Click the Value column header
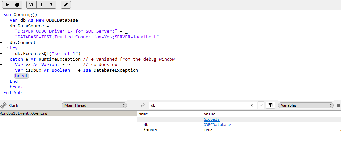 tap(209, 114)
